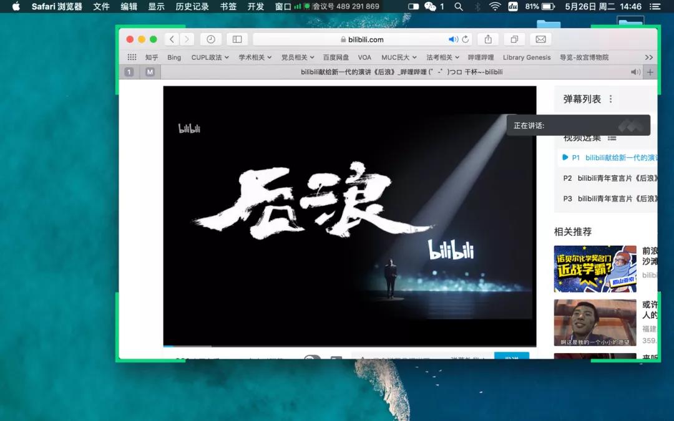674x421 pixels.
Task: Open the Apple menu
Action: tap(16, 6)
